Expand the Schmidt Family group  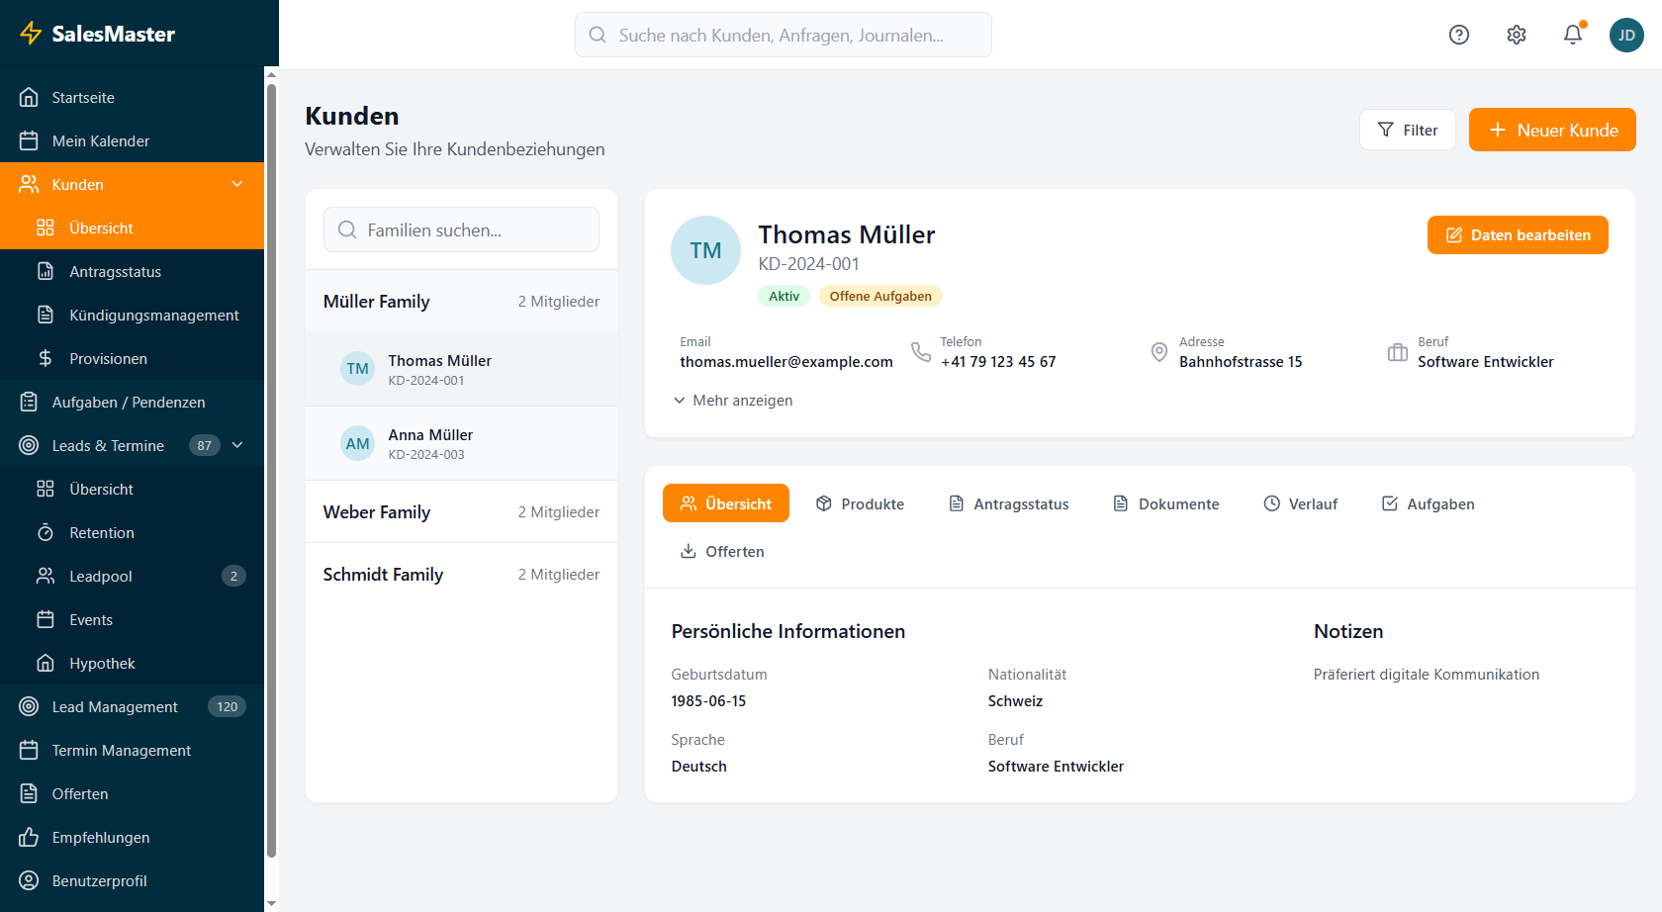(461, 575)
